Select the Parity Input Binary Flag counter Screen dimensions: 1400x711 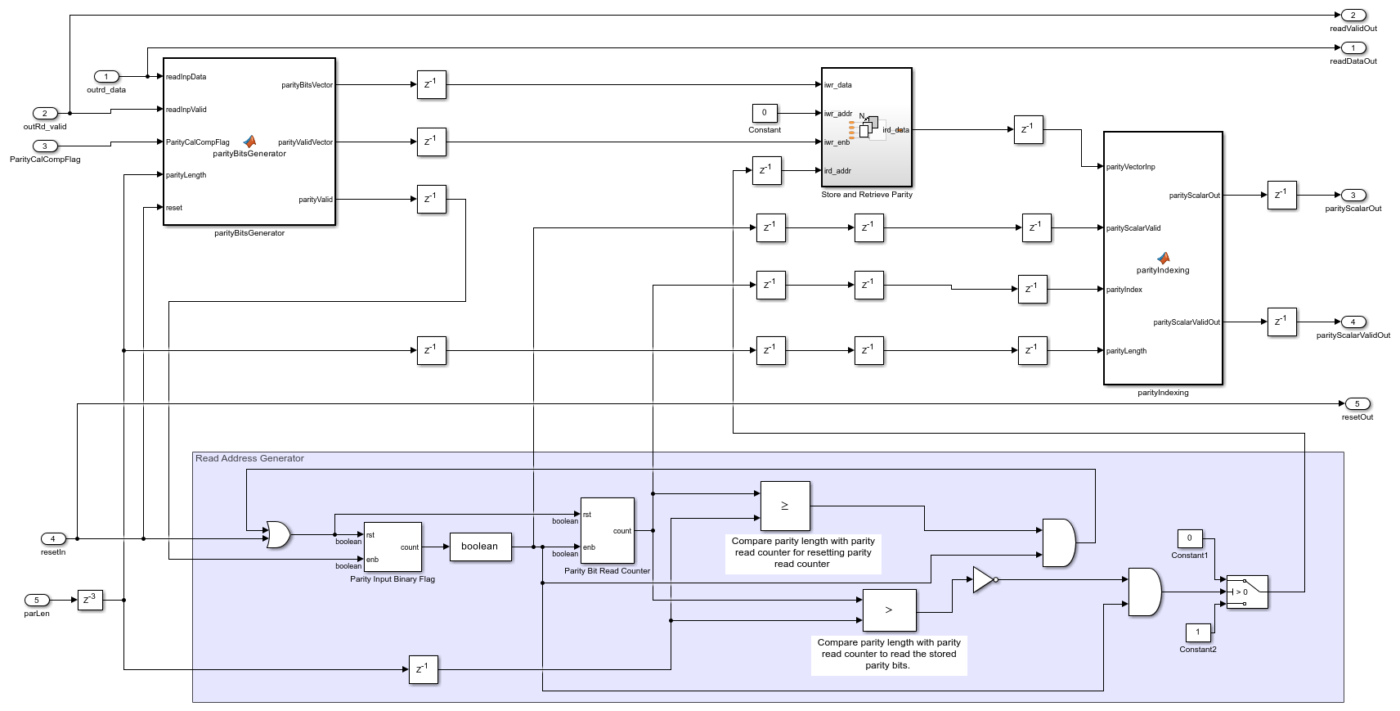click(393, 547)
